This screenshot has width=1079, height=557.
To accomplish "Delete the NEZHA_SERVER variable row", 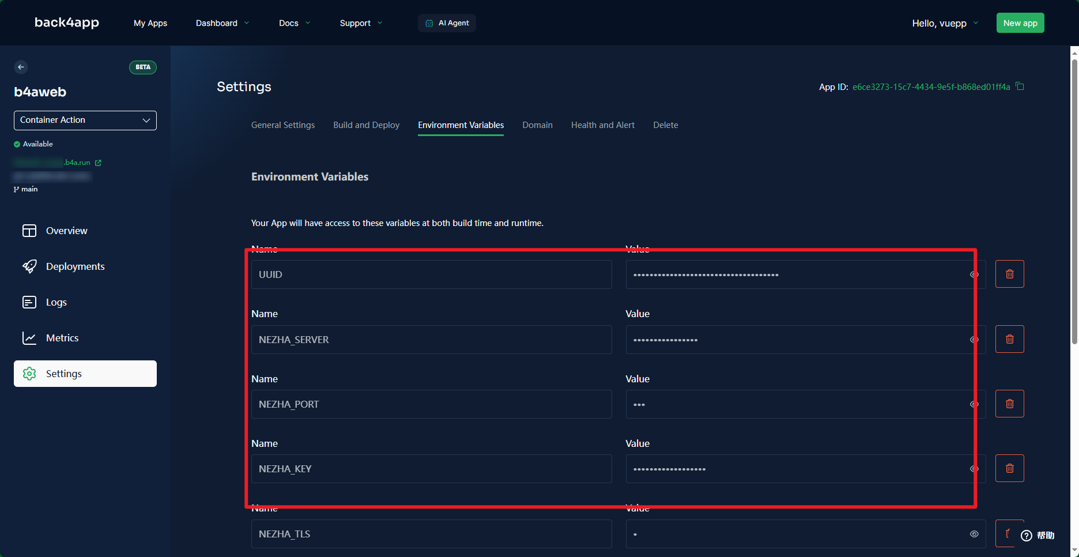I will 1010,339.
